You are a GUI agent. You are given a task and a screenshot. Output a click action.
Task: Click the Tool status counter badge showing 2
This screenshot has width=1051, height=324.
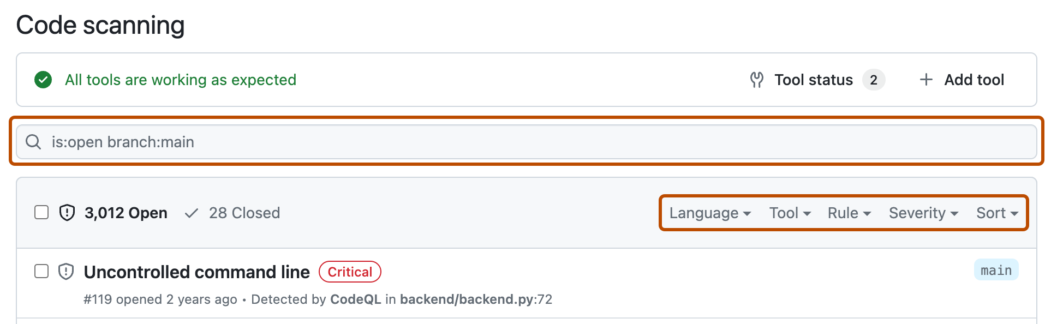[874, 80]
